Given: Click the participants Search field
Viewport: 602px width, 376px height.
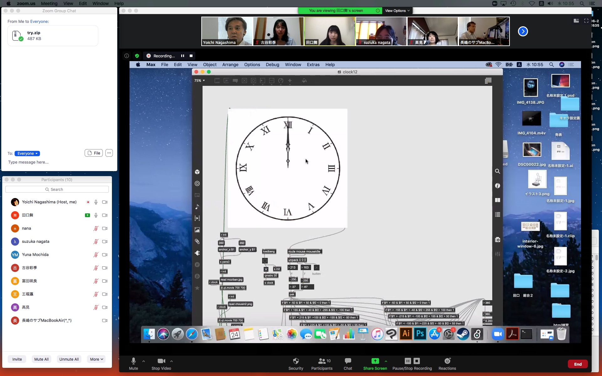Looking at the screenshot, I should coord(57,189).
